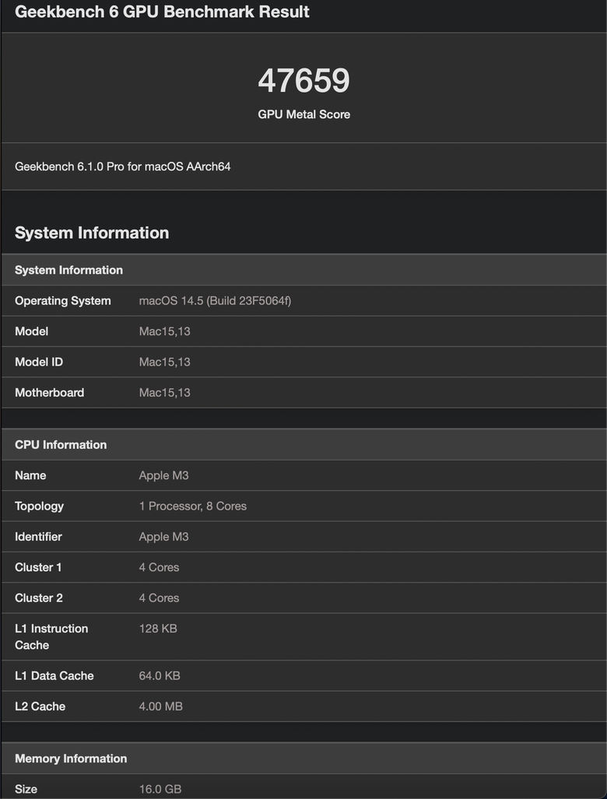Select the 64.0 KB cache value
Image resolution: width=607 pixels, height=799 pixels.
(160, 675)
